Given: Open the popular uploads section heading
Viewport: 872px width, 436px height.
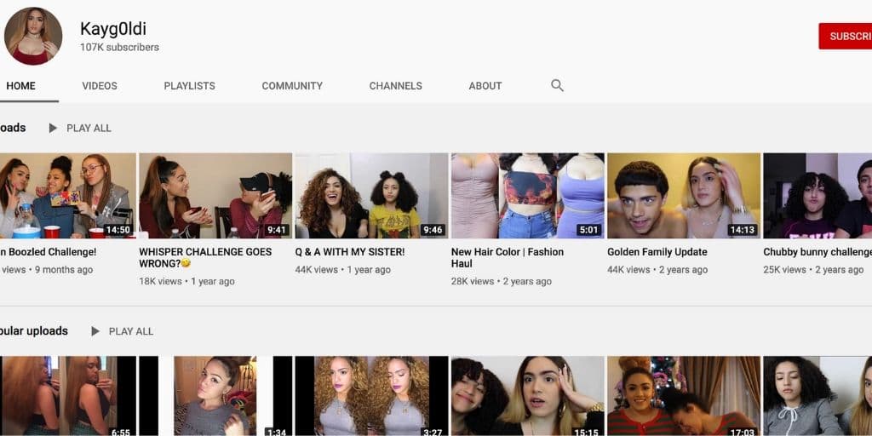Looking at the screenshot, I should 34,331.
